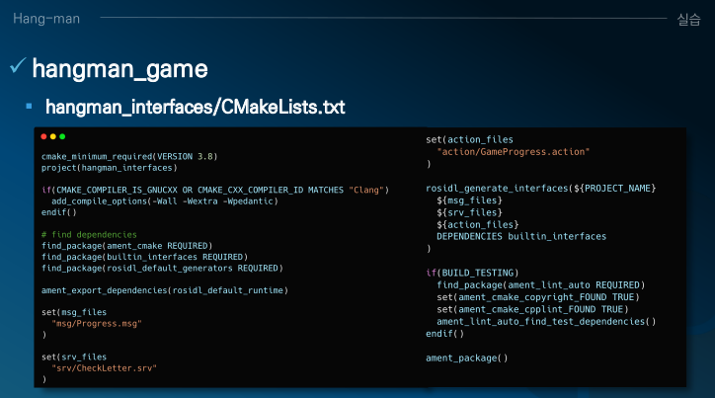
Task: Click 'find_package(builtin_interfaces REQUIRED)' line
Action: click(144, 257)
